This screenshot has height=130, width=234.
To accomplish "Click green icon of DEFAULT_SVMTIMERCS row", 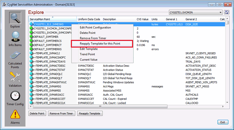I will pos(31,41).
